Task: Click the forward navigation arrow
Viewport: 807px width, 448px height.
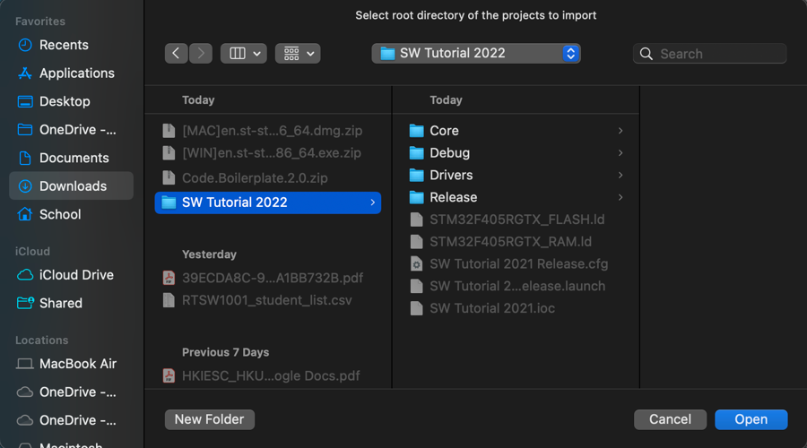Action: coord(201,54)
